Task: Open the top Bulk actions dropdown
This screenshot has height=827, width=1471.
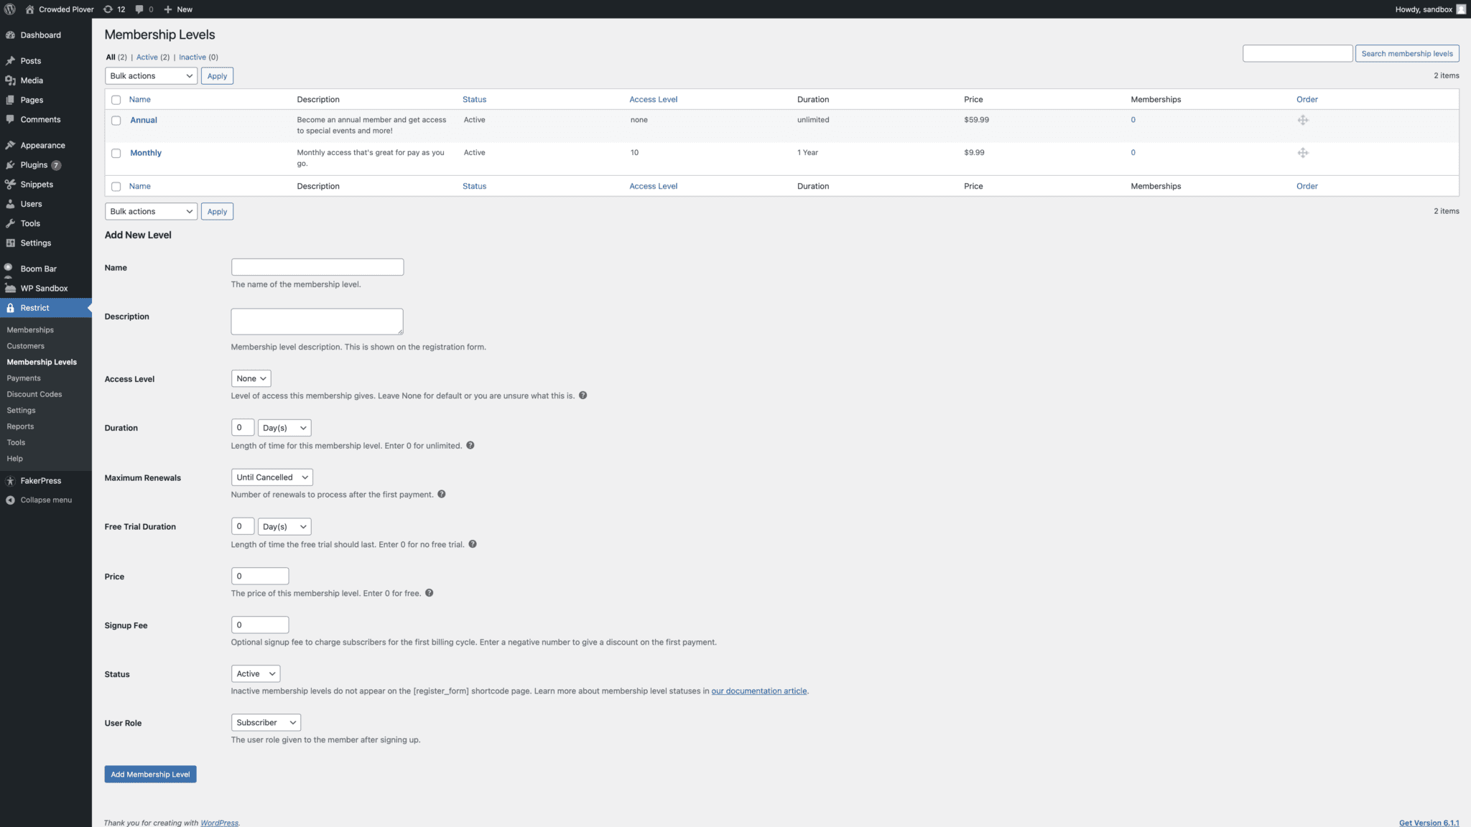Action: 151,76
